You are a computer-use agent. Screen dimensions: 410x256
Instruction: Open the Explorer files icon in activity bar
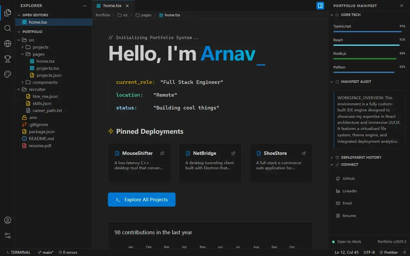(x=8, y=13)
